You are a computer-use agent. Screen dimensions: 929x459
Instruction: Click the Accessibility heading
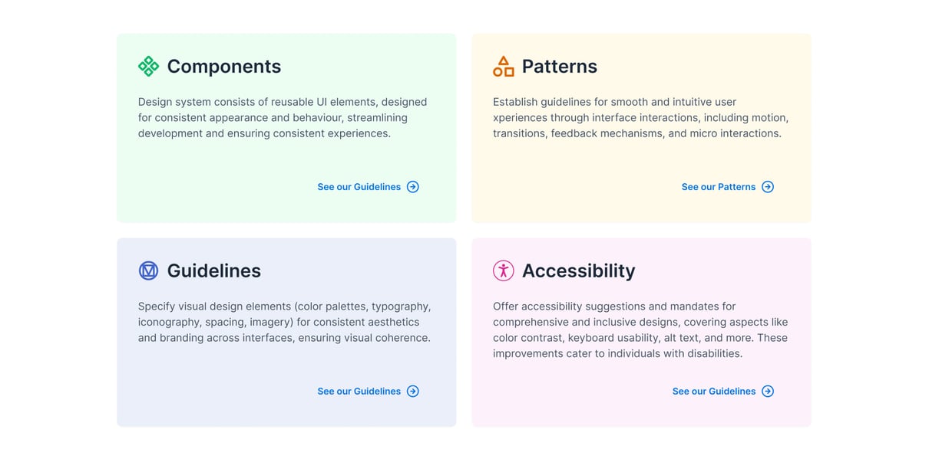coord(579,270)
